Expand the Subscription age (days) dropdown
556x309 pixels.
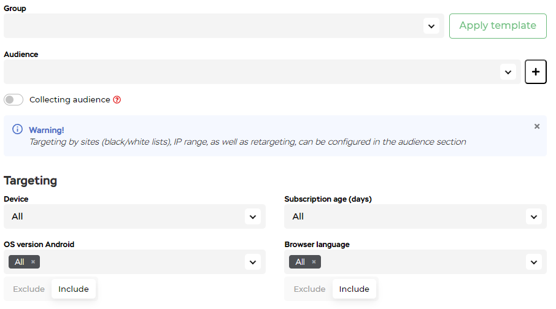click(x=533, y=216)
